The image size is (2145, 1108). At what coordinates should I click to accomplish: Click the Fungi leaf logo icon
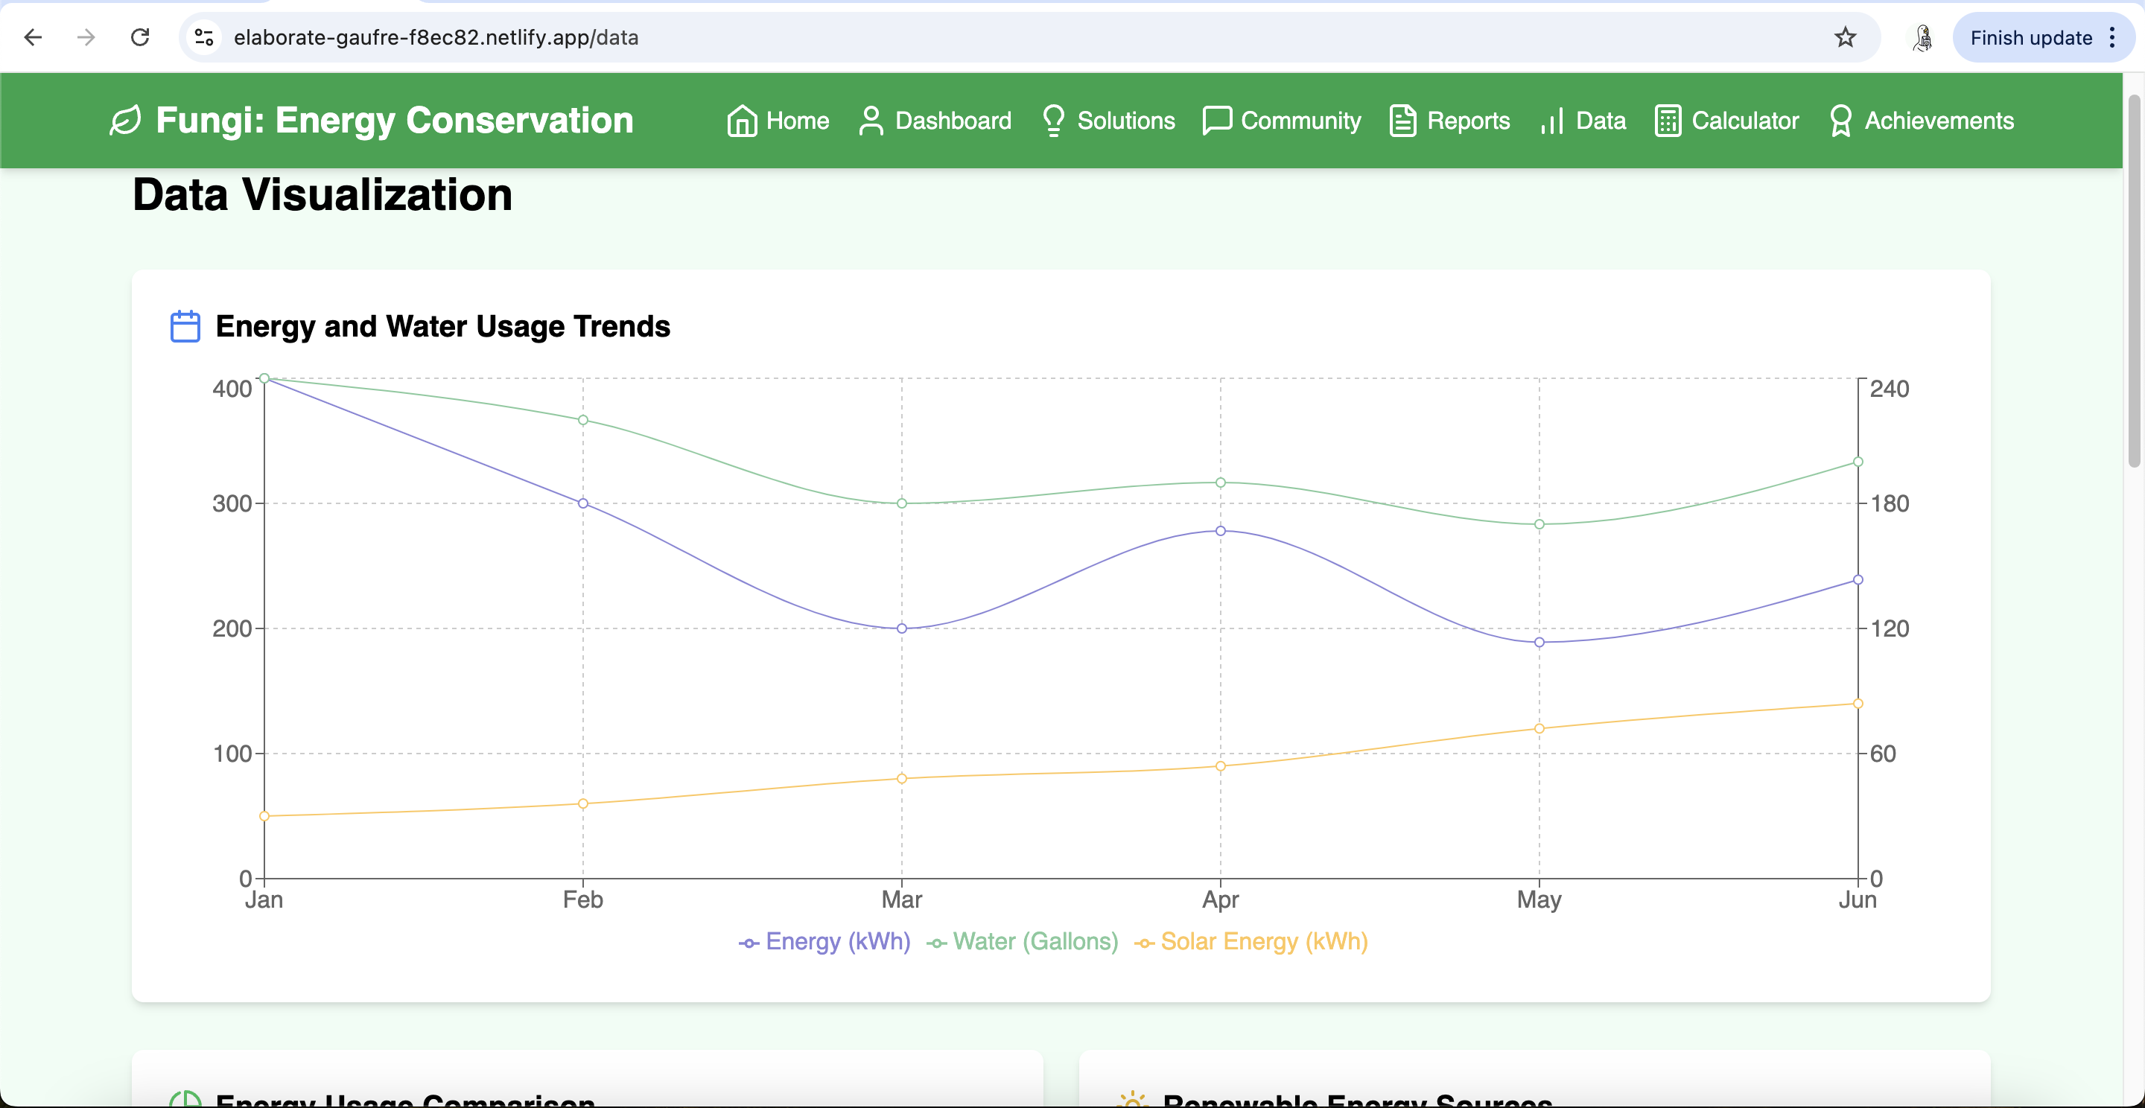click(x=125, y=121)
